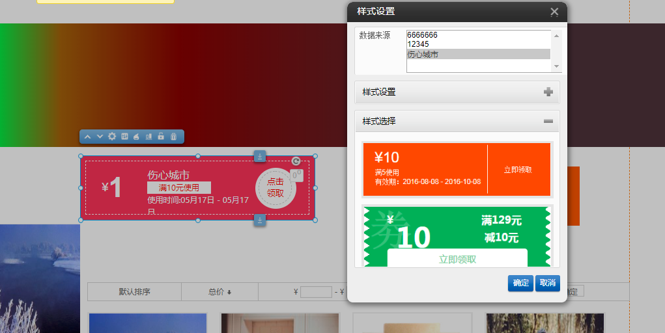Click the move-up arrow in the widget toolbar

[x=87, y=137]
